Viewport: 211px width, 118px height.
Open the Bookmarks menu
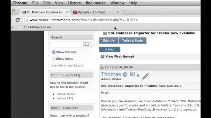(96, 3)
